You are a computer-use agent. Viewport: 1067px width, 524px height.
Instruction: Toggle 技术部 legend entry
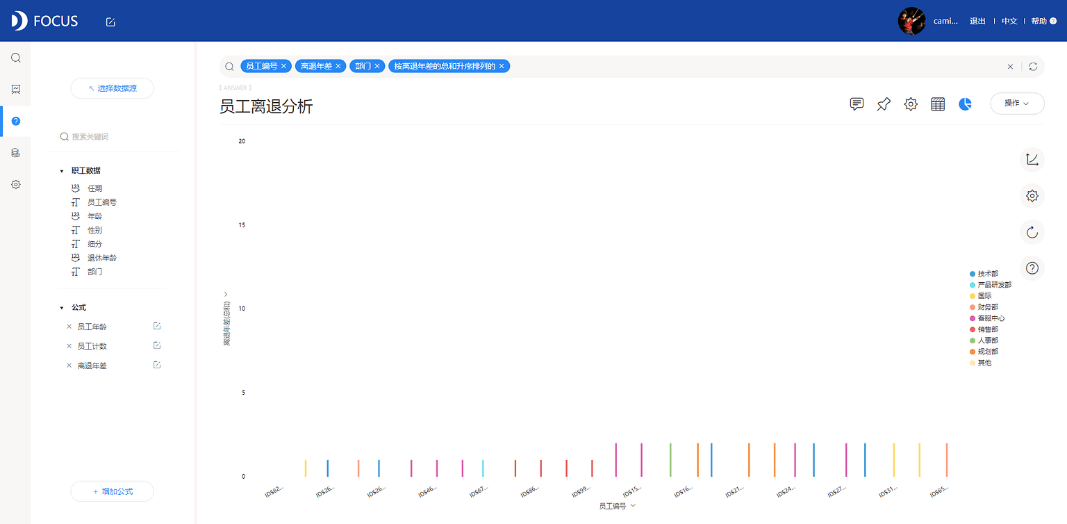[x=984, y=274]
